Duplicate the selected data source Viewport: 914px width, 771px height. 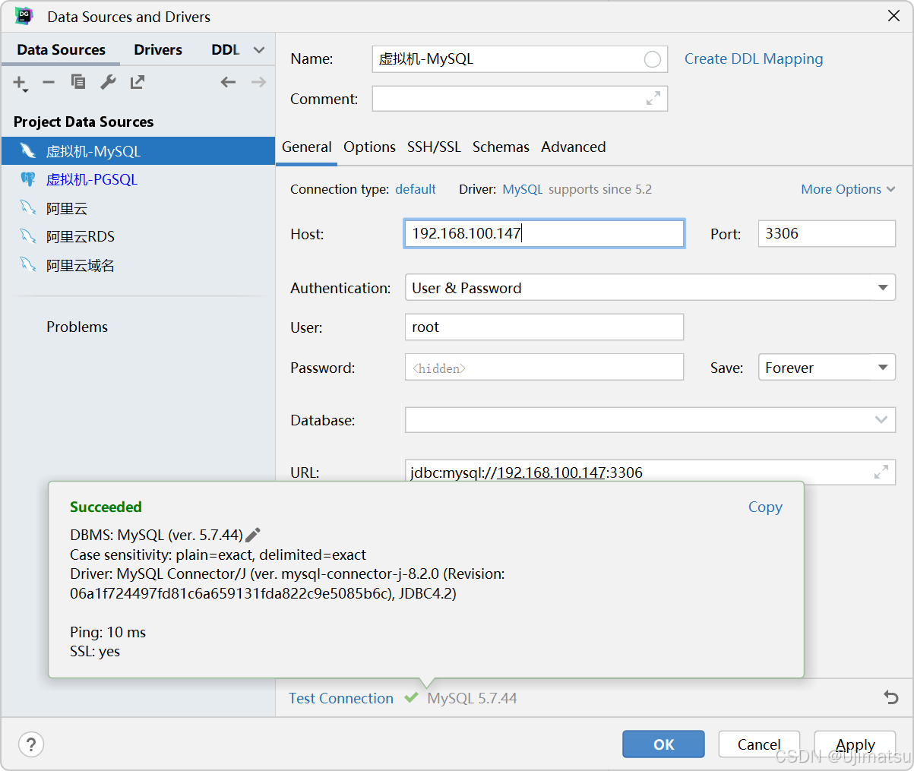(78, 82)
